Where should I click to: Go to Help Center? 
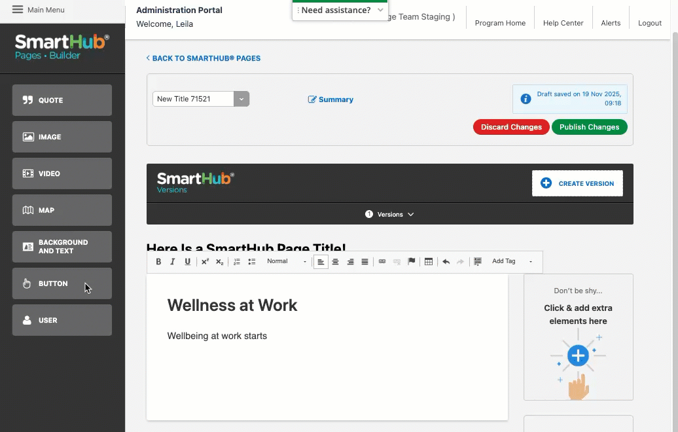pyautogui.click(x=563, y=23)
